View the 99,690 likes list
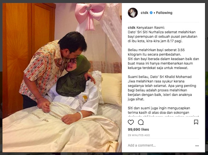The height and width of the screenshot is (155, 208). click(138, 129)
